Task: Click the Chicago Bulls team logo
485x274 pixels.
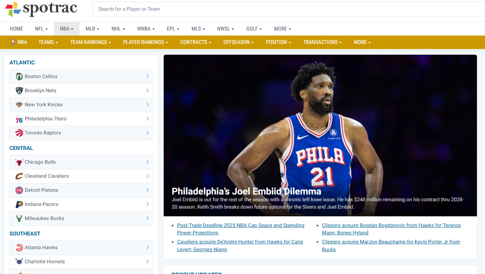Action: click(x=19, y=162)
